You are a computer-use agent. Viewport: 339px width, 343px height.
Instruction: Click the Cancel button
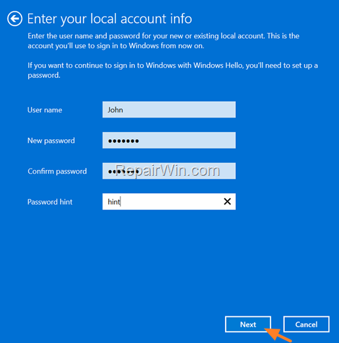coord(306,324)
